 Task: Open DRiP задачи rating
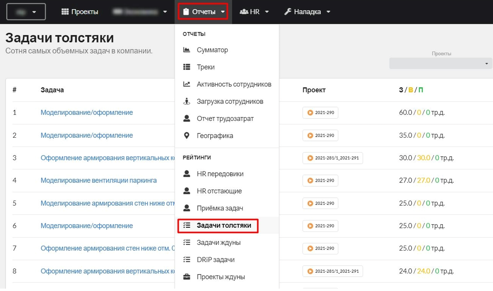(x=227, y=260)
